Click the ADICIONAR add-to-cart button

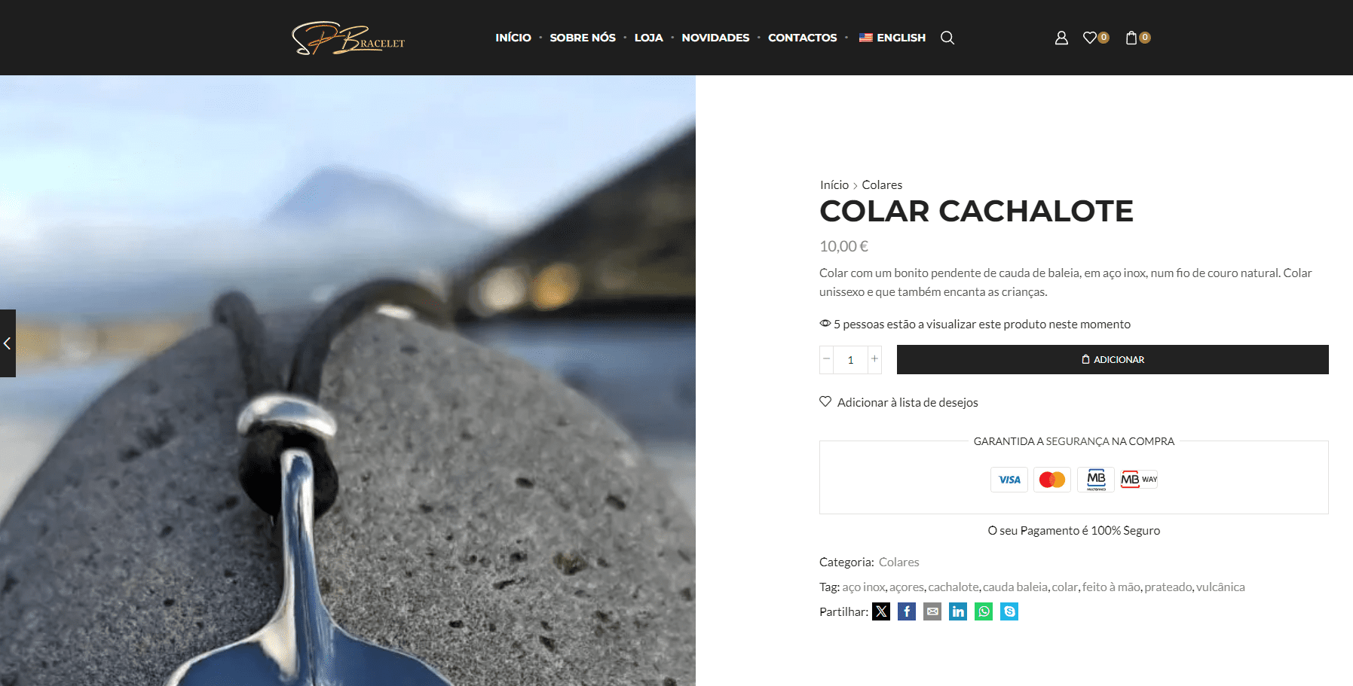(1113, 359)
